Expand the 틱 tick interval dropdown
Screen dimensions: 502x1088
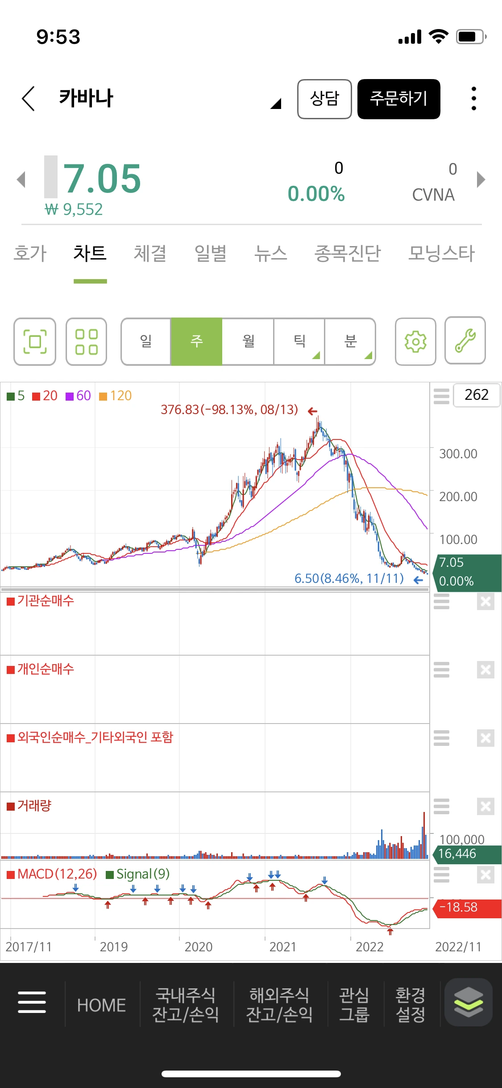[299, 342]
